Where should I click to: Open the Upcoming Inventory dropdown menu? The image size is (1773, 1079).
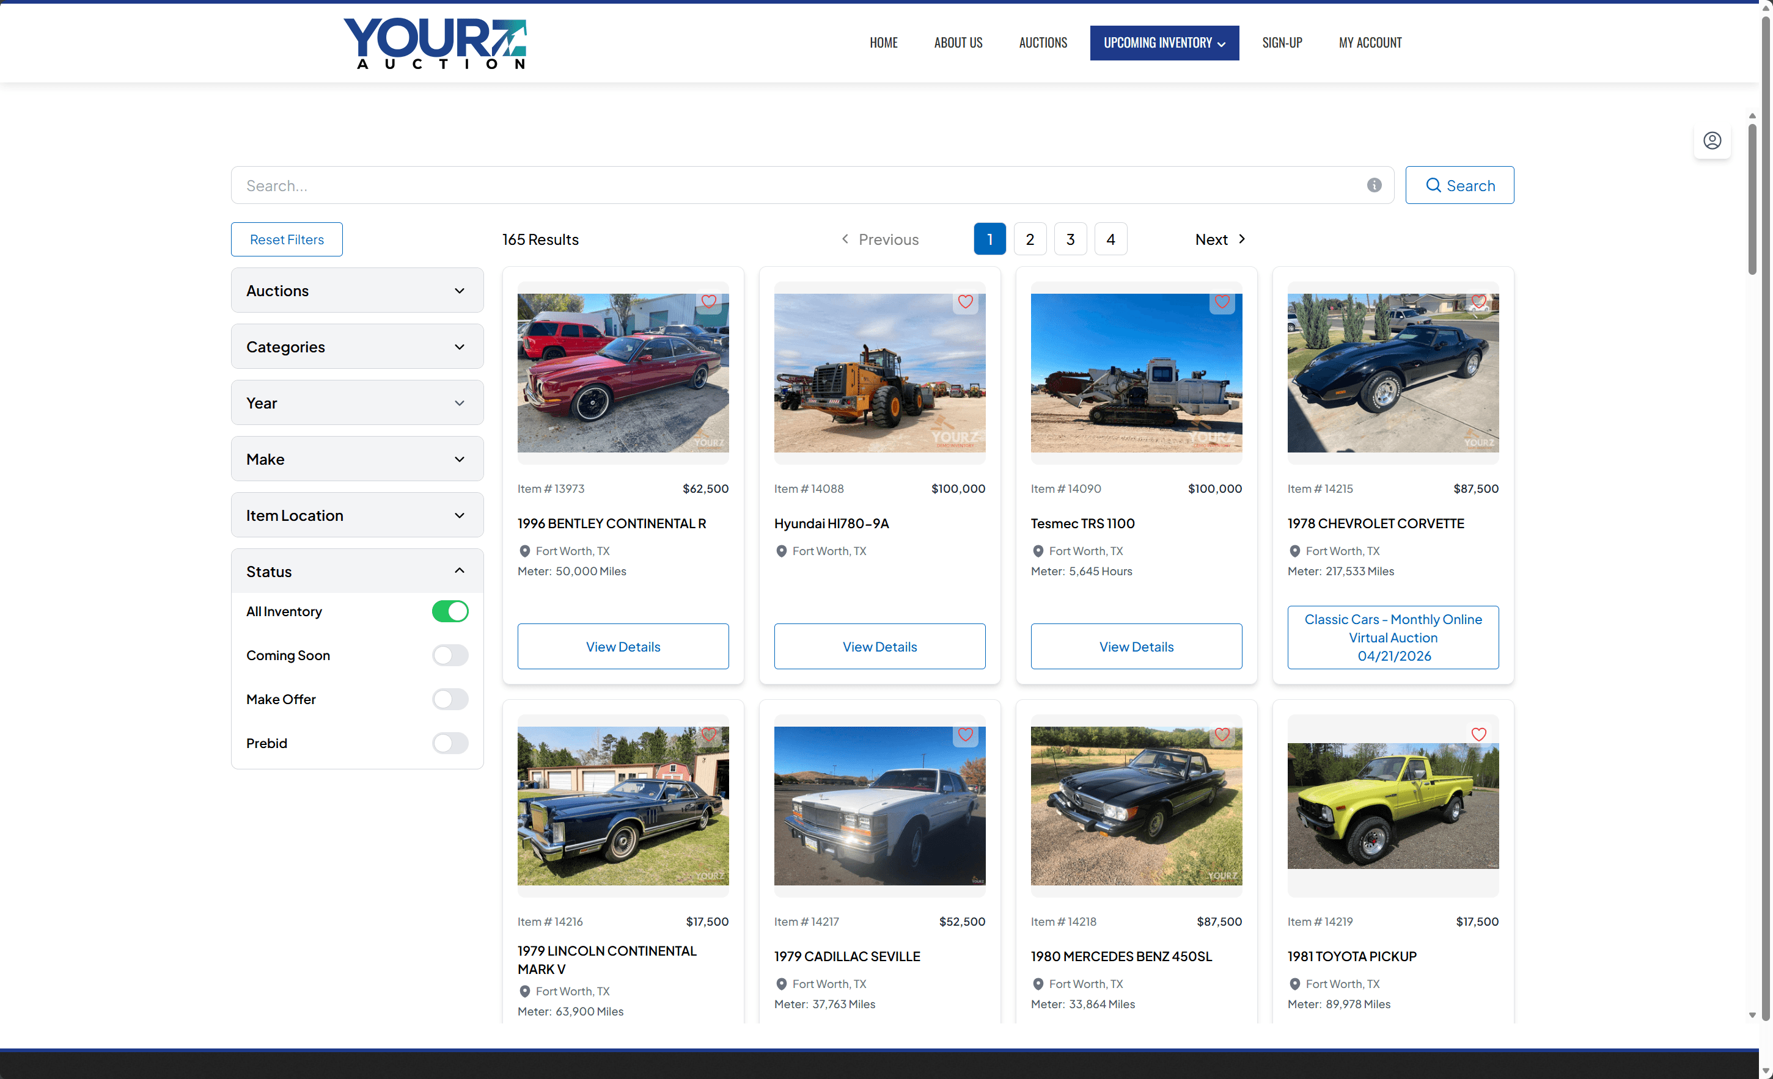click(x=1164, y=43)
